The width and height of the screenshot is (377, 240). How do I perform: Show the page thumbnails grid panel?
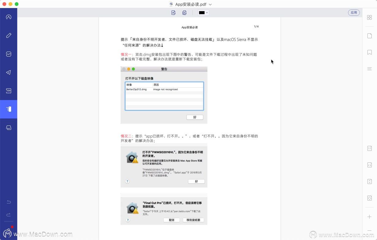pyautogui.click(x=369, y=17)
